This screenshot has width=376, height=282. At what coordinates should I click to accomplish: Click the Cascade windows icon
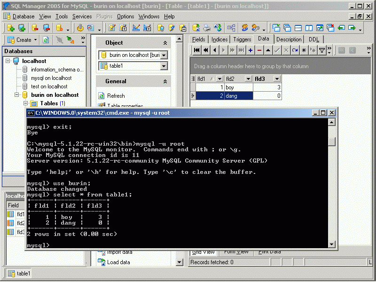pos(287,28)
